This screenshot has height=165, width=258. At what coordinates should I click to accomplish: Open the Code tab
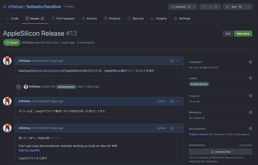click(13, 19)
